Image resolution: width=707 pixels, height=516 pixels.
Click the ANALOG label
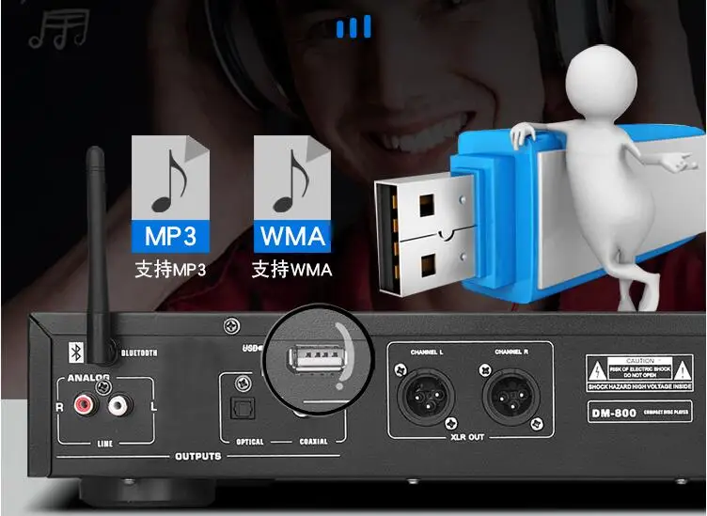(88, 378)
